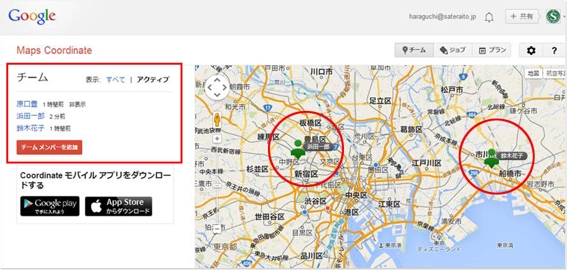The width and height of the screenshot is (567, 270).
Task: Select the アクティブ display filter
Action: [153, 80]
